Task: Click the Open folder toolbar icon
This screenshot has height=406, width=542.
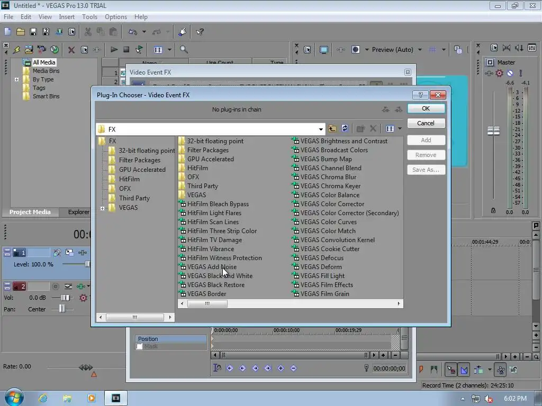Action: [21, 32]
